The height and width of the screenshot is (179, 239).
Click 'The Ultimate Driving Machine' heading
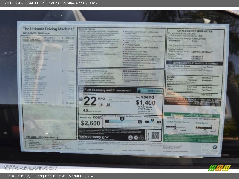[49, 29]
